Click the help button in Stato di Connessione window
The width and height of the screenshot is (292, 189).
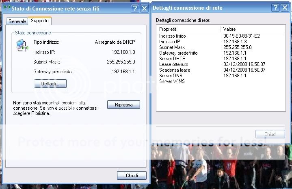pyautogui.click(x=135, y=8)
